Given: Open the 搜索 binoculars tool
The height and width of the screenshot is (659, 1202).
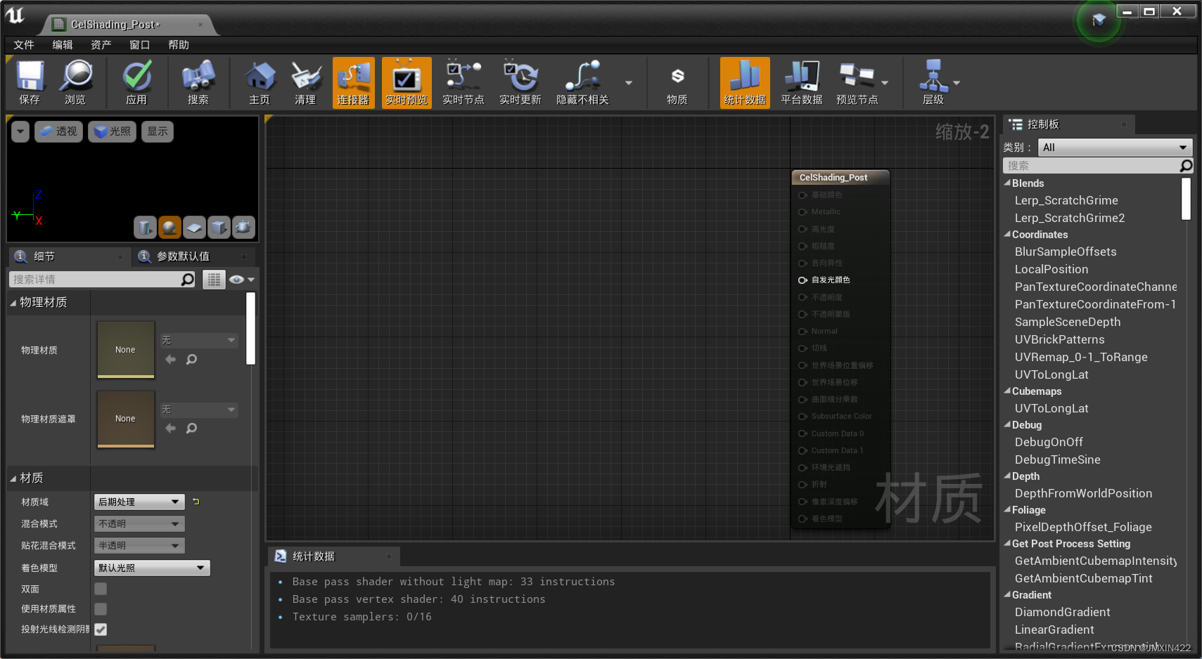Looking at the screenshot, I should pyautogui.click(x=198, y=82).
